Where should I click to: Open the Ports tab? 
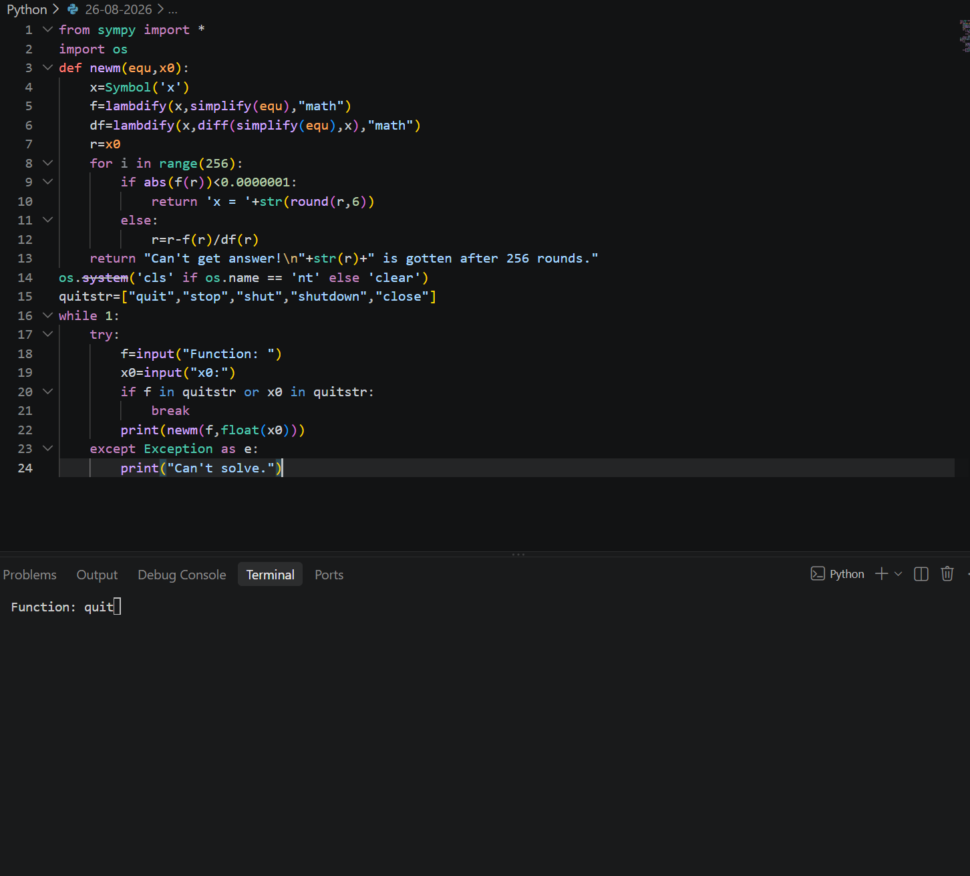coord(329,575)
